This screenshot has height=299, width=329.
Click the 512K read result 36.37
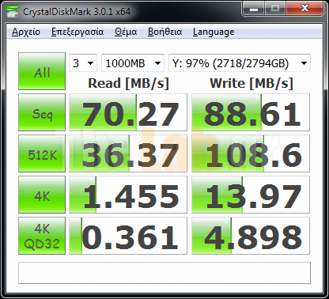coord(128,153)
